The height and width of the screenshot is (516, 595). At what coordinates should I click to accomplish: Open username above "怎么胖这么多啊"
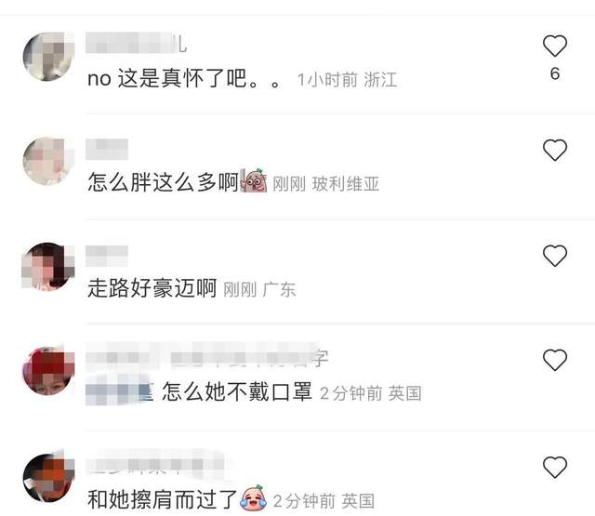coord(107,149)
